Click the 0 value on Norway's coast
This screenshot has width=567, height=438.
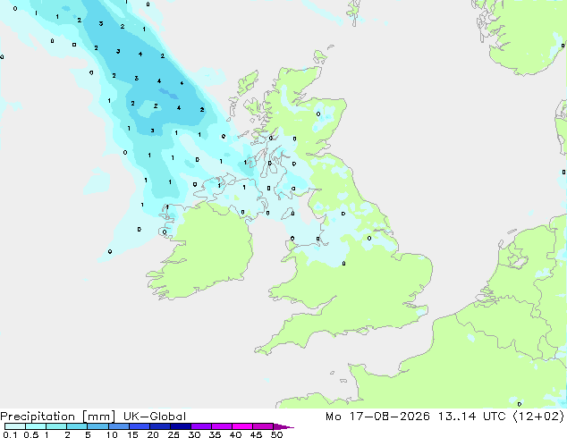(563, 46)
